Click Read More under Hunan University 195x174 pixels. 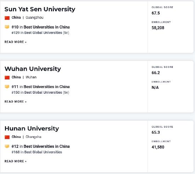click(16, 161)
